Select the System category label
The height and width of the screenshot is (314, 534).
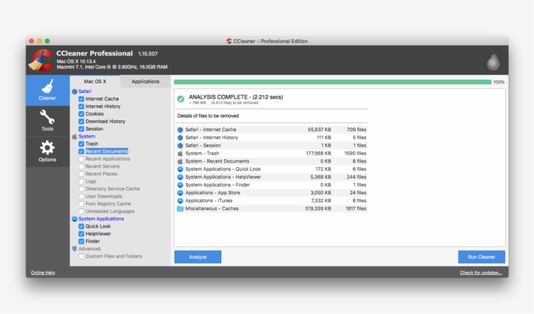click(87, 137)
